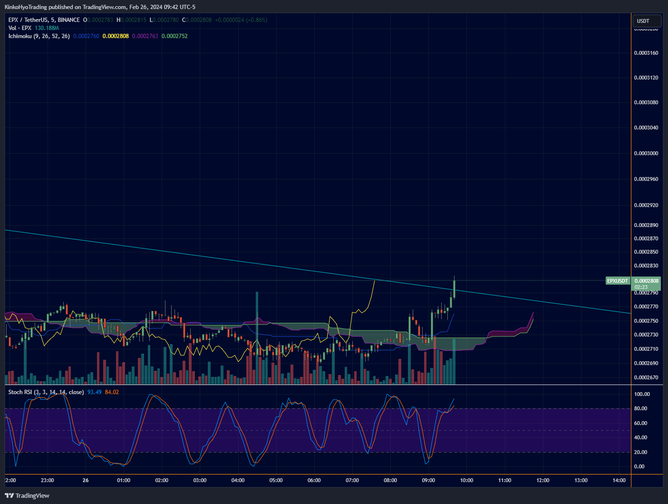This screenshot has width=668, height=504.
Task: Click the 10:00 time axis label
Action: [466, 480]
